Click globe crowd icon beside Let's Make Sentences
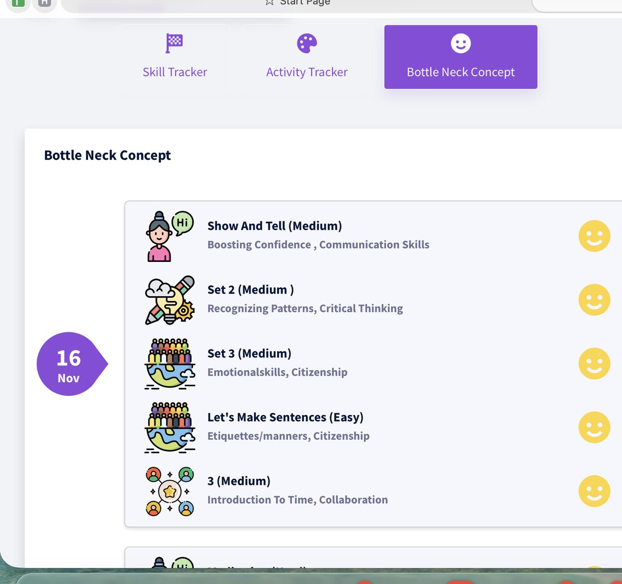Image resolution: width=622 pixels, height=584 pixels. 169,427
